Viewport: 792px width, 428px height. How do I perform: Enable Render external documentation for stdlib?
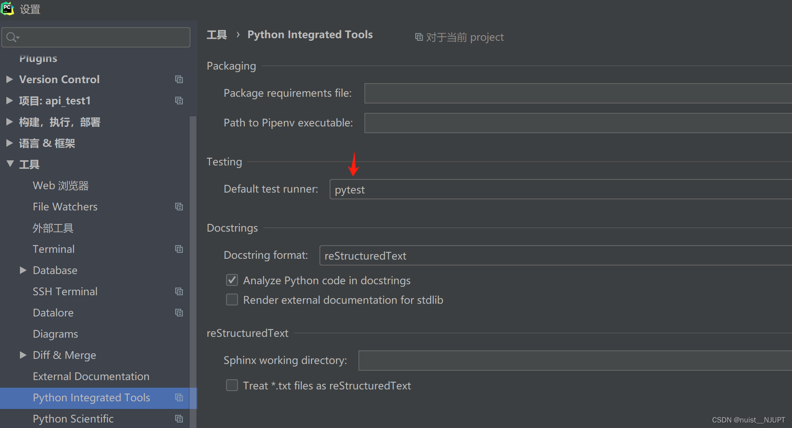(232, 300)
